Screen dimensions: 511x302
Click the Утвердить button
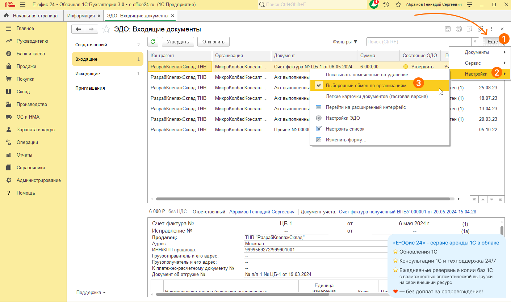point(178,42)
